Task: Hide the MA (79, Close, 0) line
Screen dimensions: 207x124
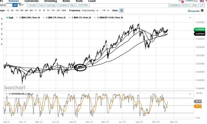Action: pos(47,18)
